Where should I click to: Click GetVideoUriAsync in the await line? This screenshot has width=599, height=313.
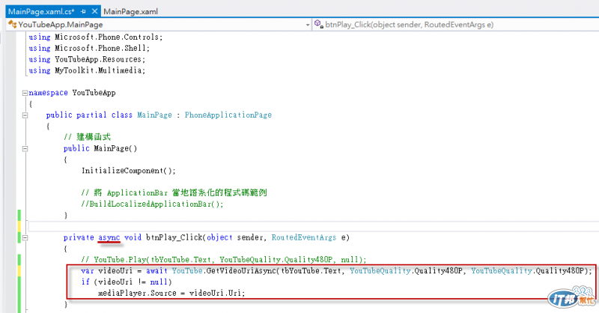pyautogui.click(x=241, y=271)
